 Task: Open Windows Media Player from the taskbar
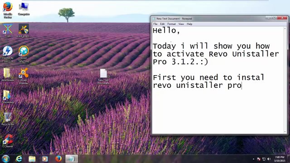(x=45, y=159)
